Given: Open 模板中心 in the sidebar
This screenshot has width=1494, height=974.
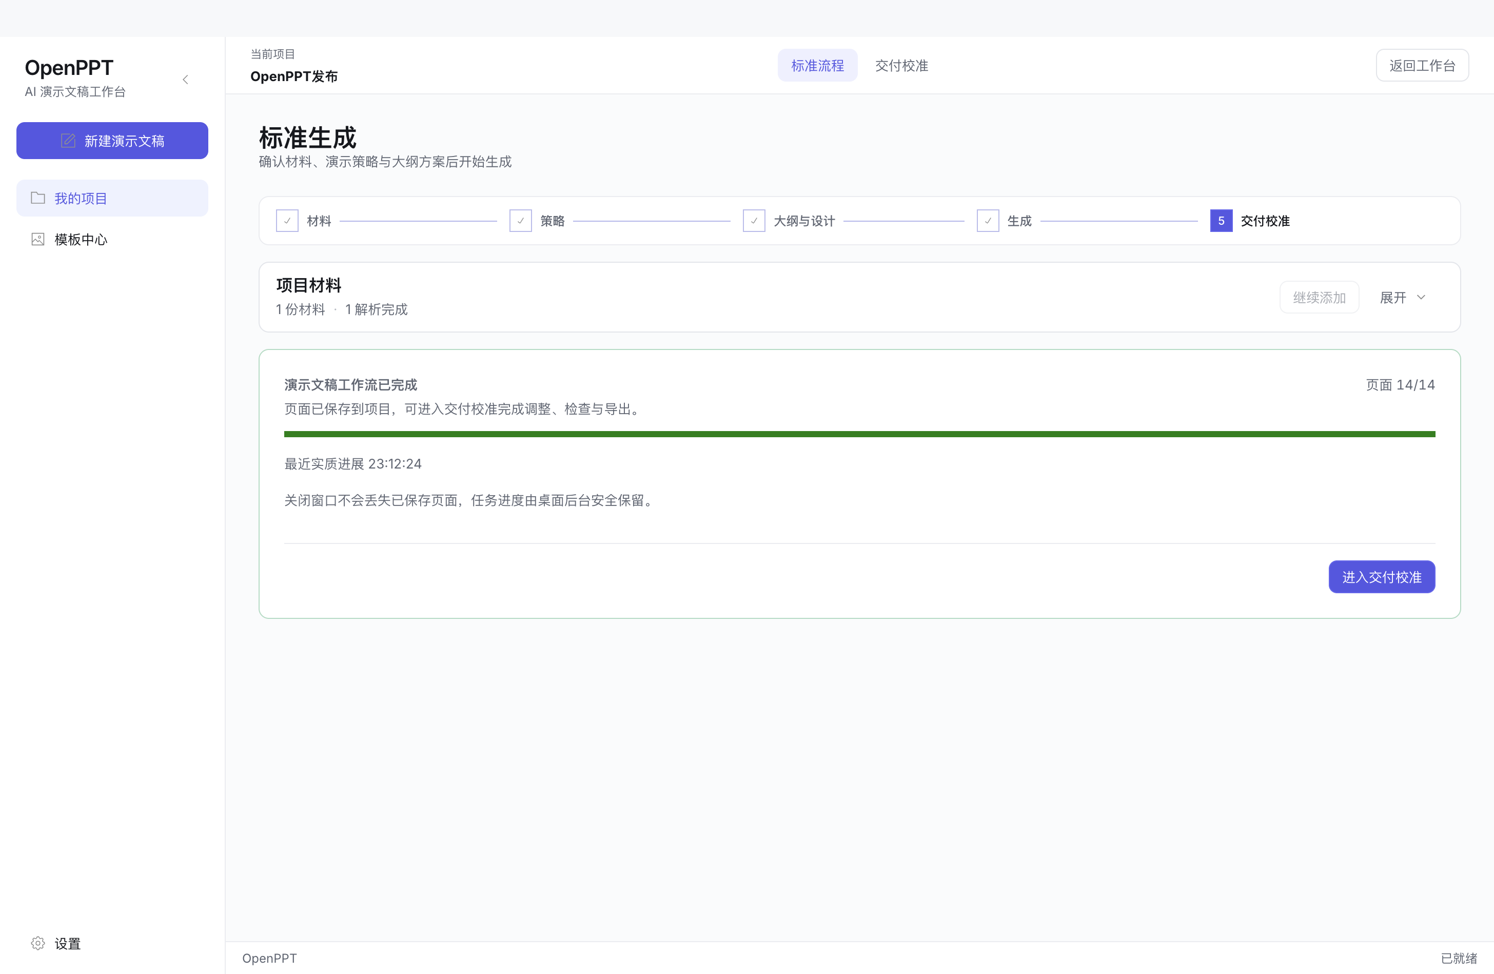Looking at the screenshot, I should (x=112, y=239).
